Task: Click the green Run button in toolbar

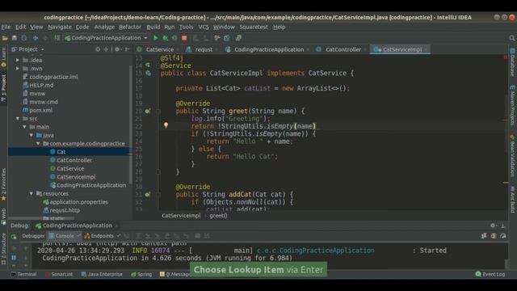Action: click(x=155, y=38)
